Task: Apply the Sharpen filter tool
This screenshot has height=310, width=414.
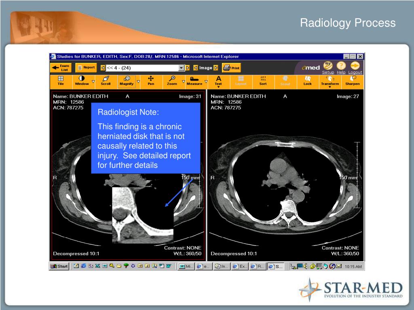Action: coord(353,81)
